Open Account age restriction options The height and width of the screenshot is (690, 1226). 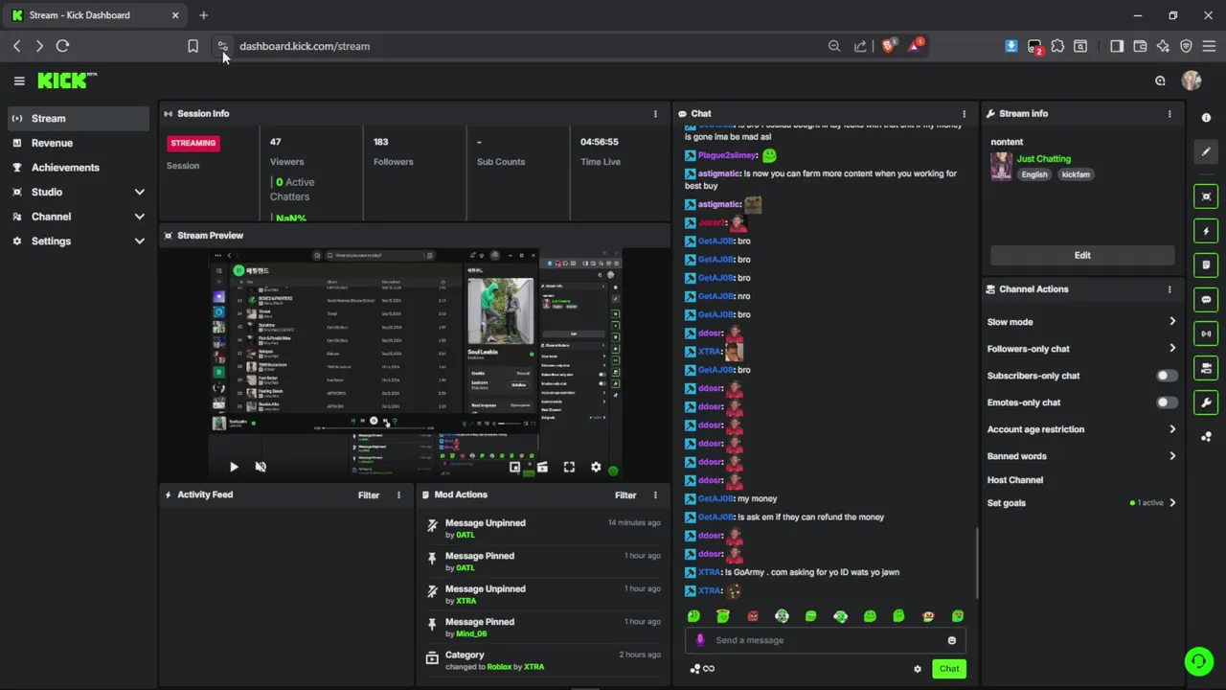[x=1081, y=429]
